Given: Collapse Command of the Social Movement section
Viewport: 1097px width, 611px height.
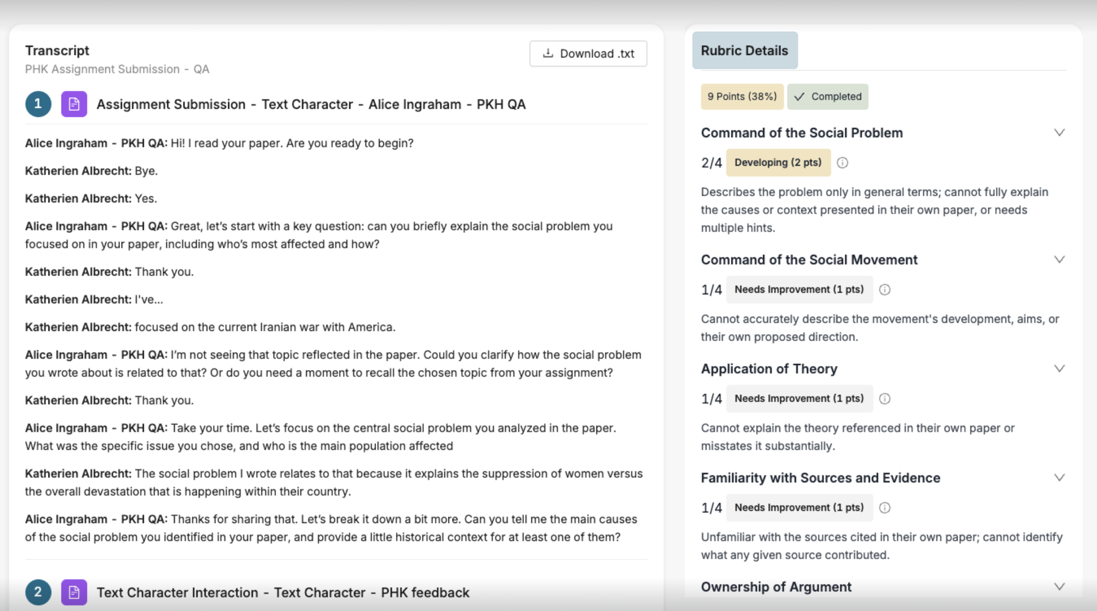Looking at the screenshot, I should 1059,260.
